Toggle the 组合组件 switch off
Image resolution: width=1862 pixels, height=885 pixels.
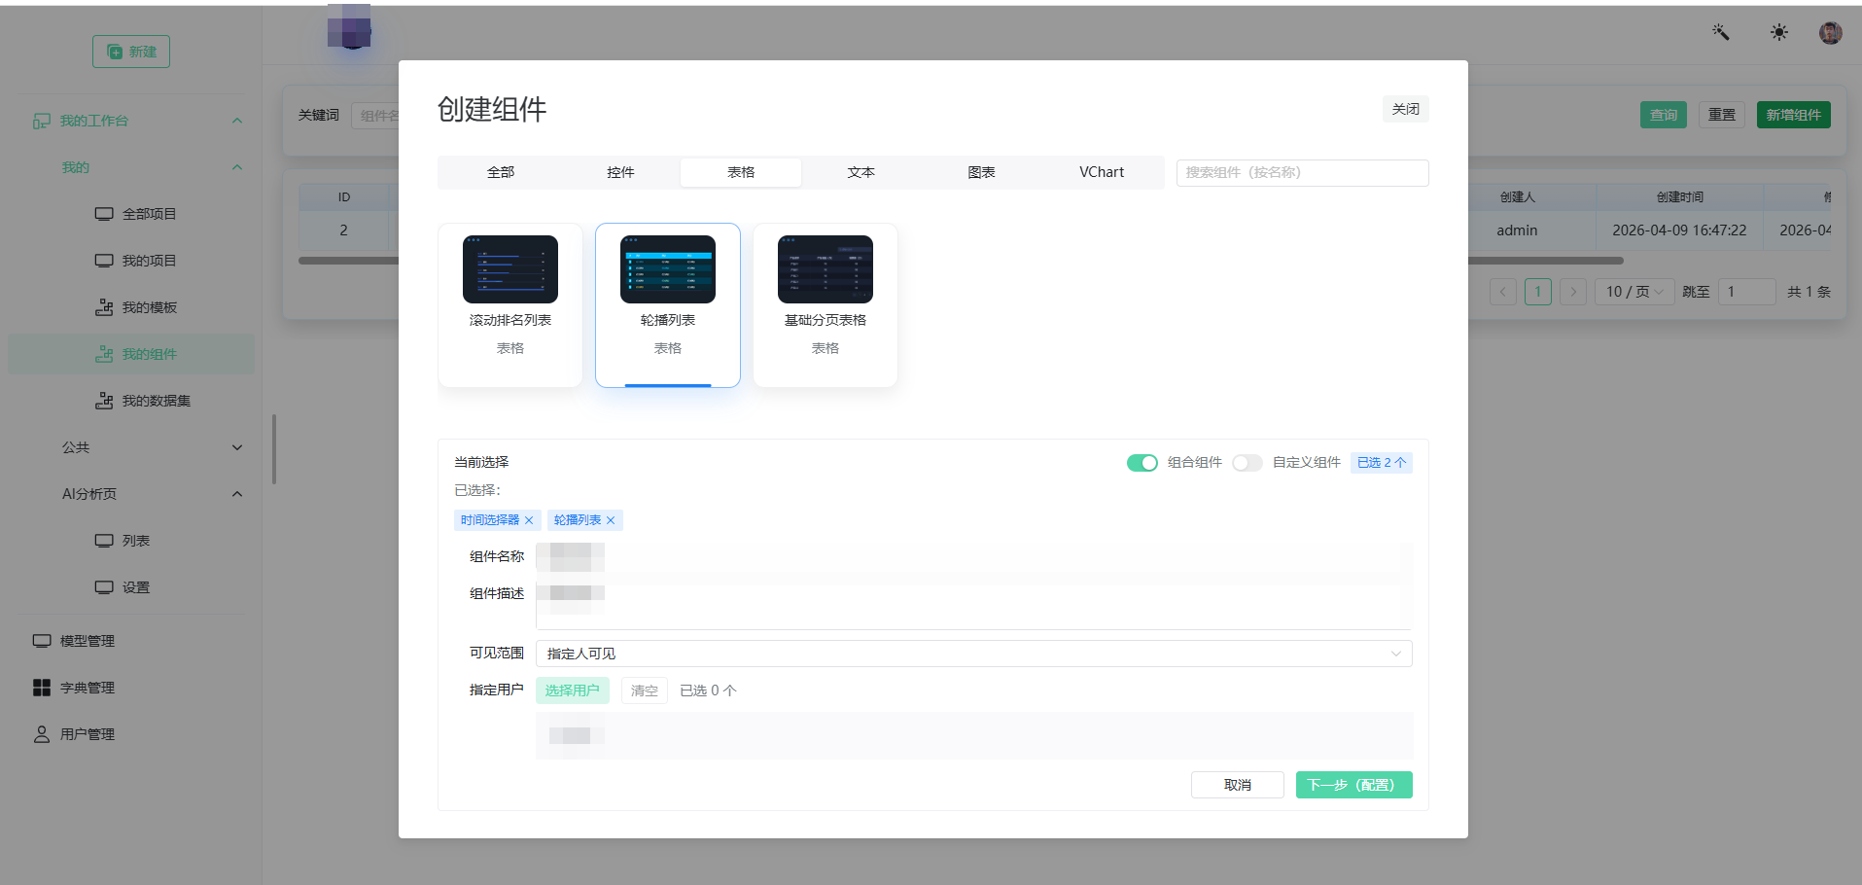(1142, 463)
